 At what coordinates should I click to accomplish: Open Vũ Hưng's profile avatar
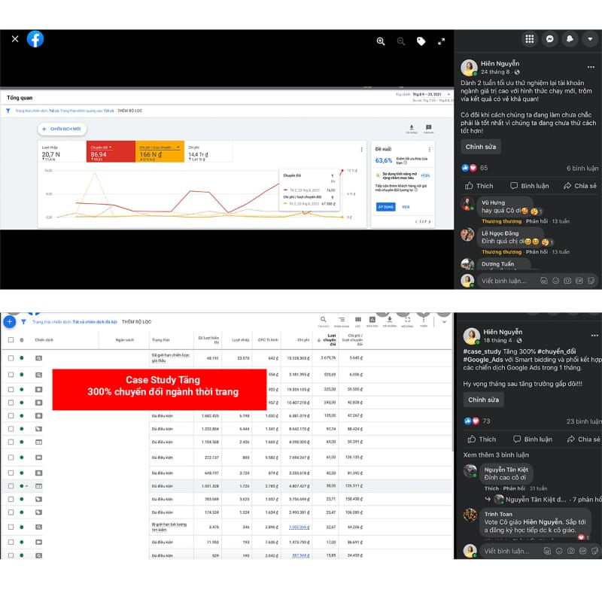pyautogui.click(x=467, y=204)
